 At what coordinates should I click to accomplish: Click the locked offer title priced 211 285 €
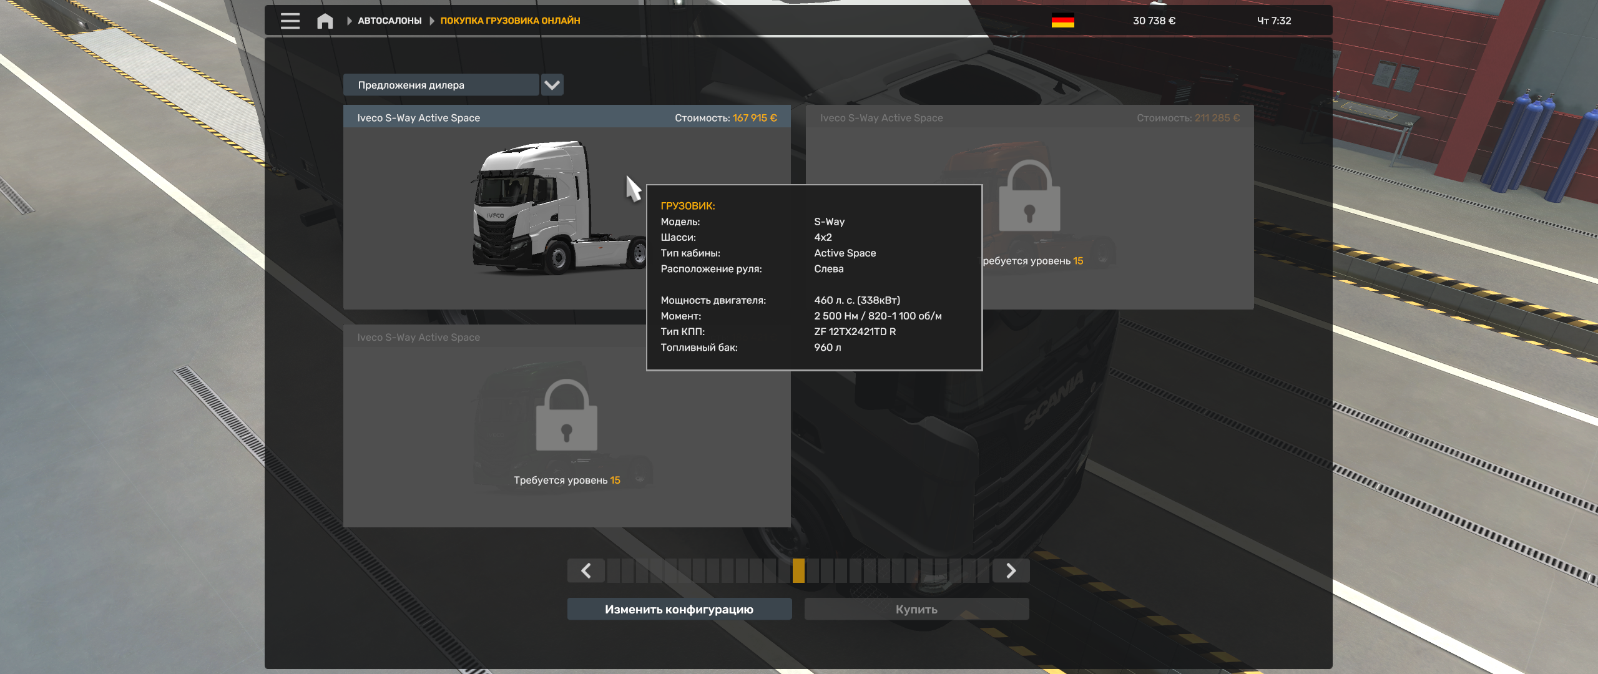881,118
